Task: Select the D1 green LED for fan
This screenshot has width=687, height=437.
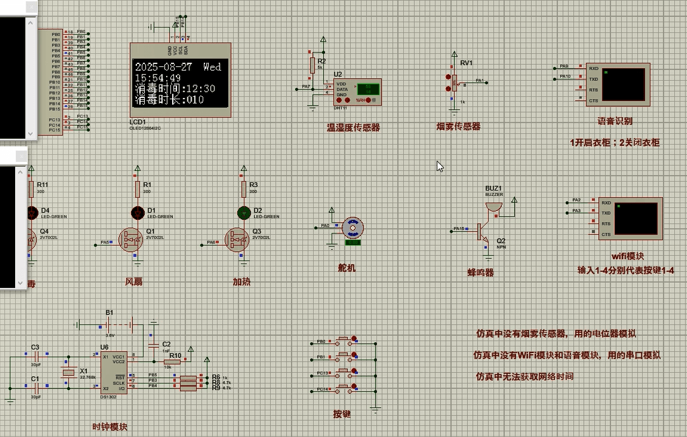Action: (x=137, y=212)
